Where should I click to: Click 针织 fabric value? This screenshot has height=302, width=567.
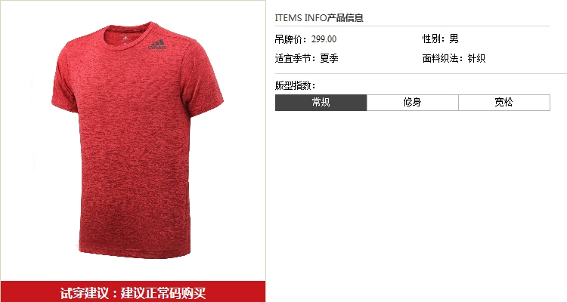coord(476,58)
